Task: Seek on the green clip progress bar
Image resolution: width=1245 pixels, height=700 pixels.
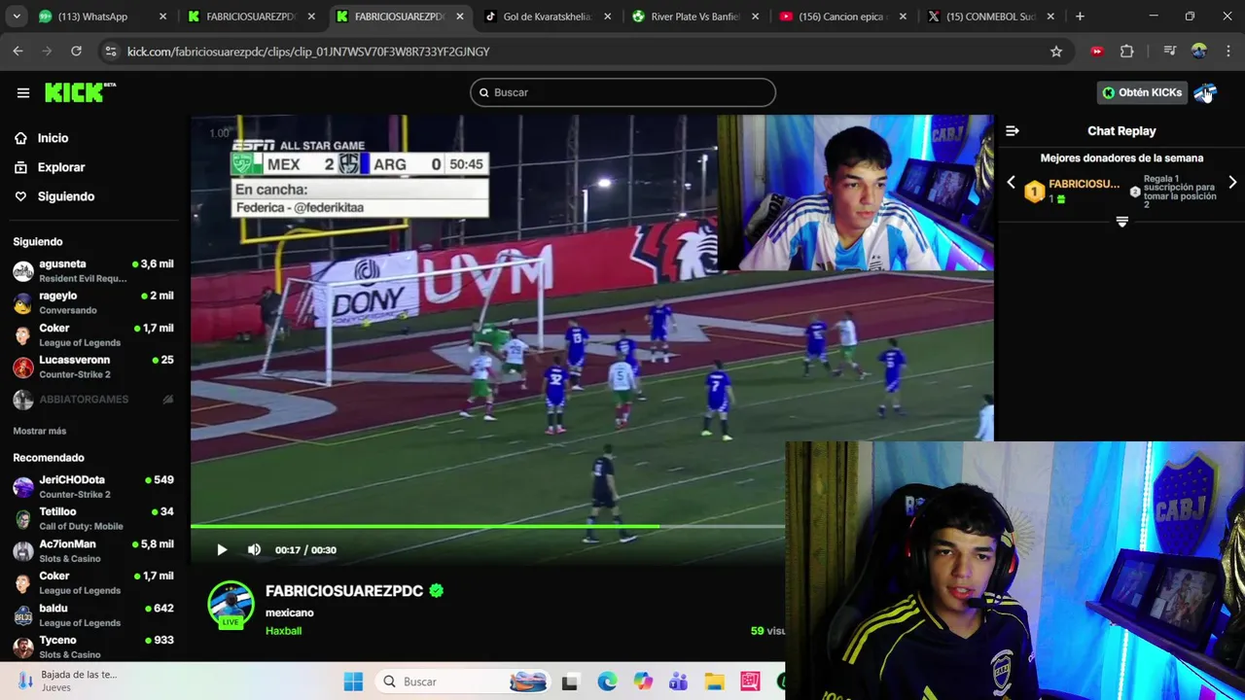Action: click(x=487, y=527)
